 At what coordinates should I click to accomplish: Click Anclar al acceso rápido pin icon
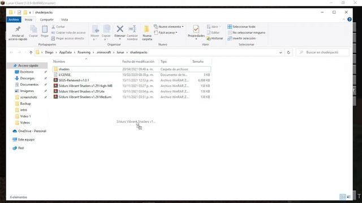click(18, 29)
